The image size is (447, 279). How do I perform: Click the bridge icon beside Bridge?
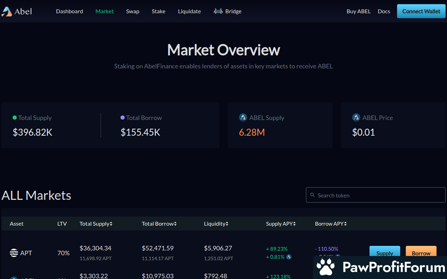218,11
